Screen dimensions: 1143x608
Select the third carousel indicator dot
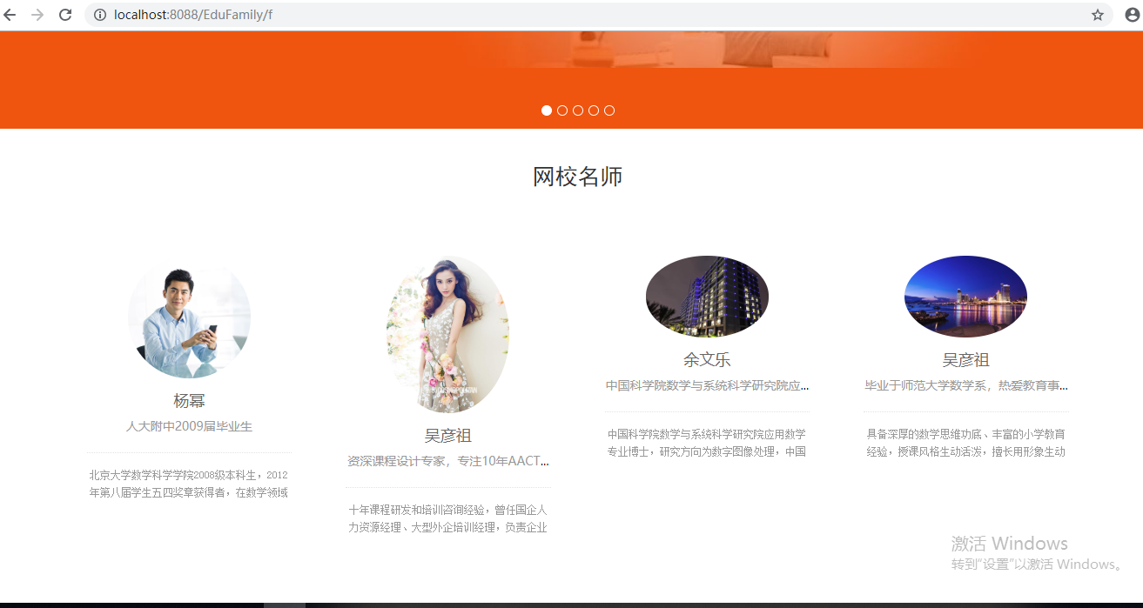click(x=578, y=110)
